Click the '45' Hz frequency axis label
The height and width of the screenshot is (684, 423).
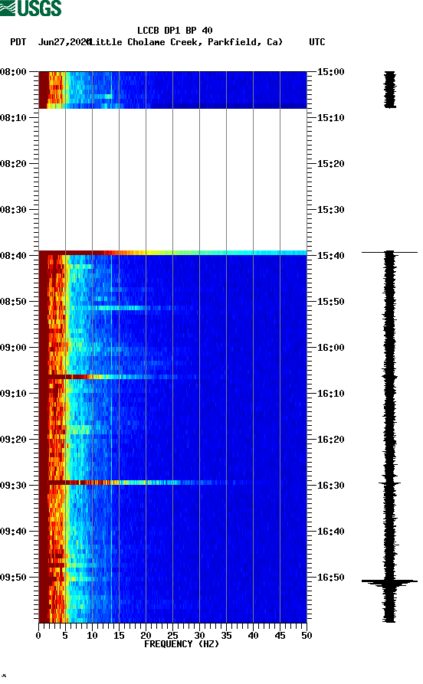[280, 636]
